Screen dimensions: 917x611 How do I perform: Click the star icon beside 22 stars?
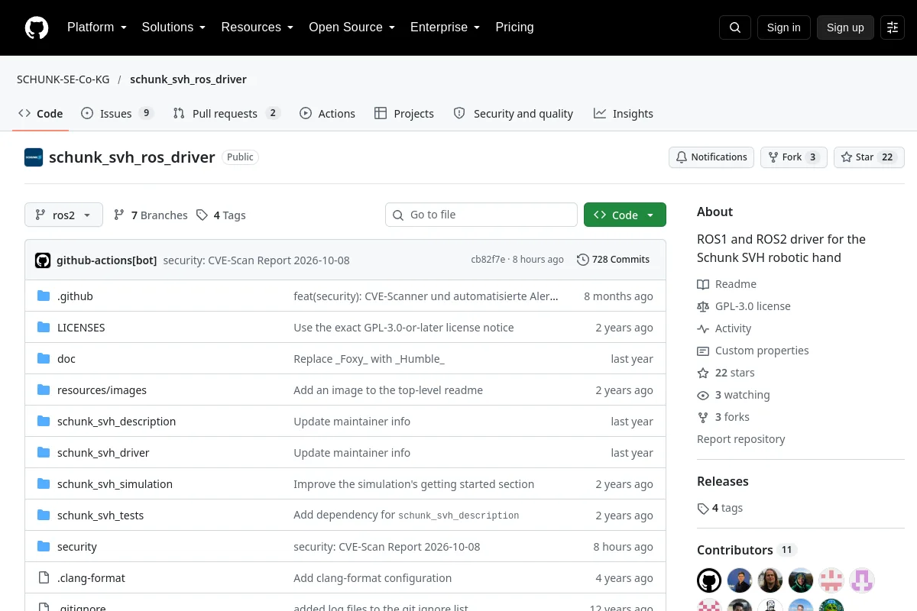pos(703,373)
